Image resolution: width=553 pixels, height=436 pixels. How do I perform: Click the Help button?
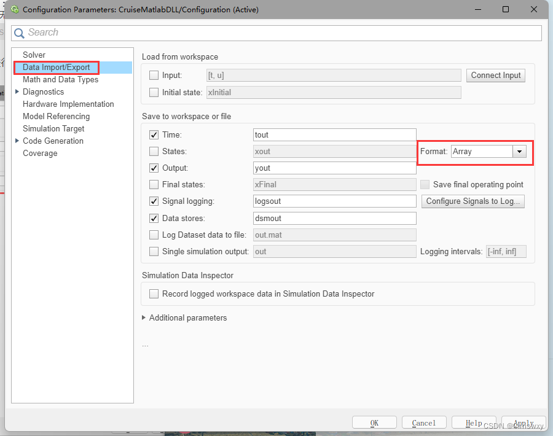pyautogui.click(x=474, y=422)
